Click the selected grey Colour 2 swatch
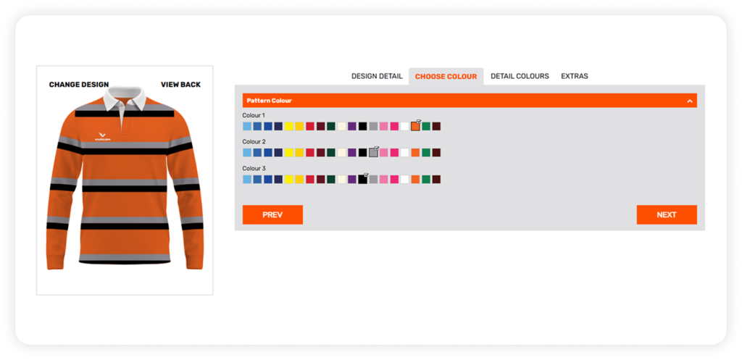Viewport: 742px width, 360px height. point(373,153)
